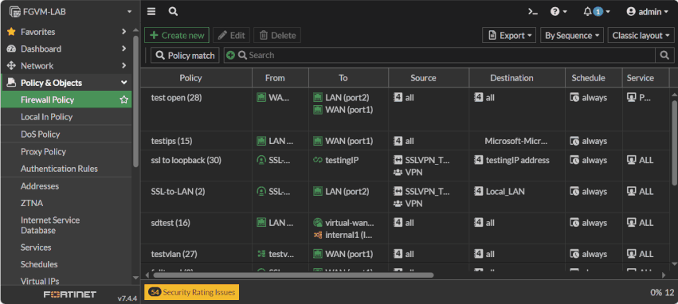Click the testvlan interface icon in From column
Screen dimensions: 678x304
point(261,254)
